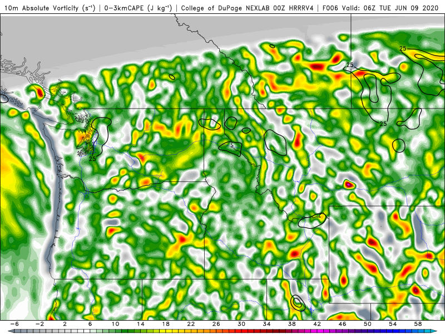Click the 'F006 Valid: 06Z TUE JUN 09 2020' text

click(380, 8)
